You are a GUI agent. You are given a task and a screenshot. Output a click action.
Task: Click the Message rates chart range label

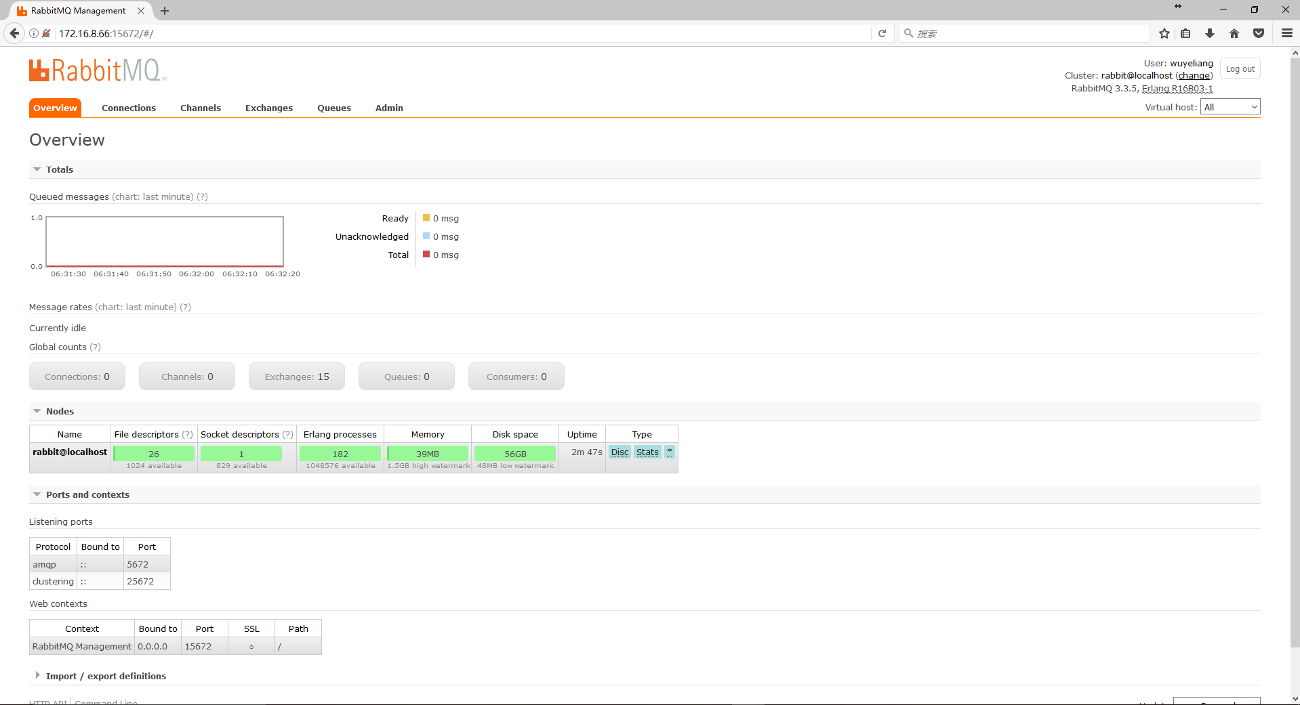point(136,307)
